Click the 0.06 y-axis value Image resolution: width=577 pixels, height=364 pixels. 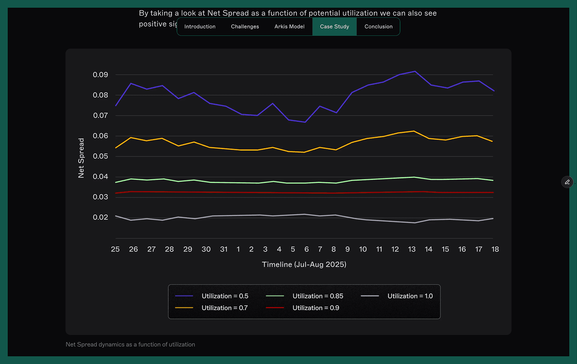[x=100, y=136]
